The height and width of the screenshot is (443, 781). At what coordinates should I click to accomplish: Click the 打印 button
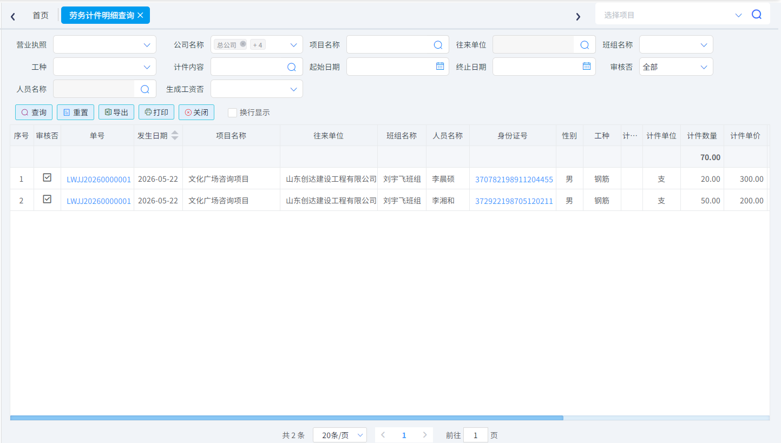pyautogui.click(x=156, y=113)
